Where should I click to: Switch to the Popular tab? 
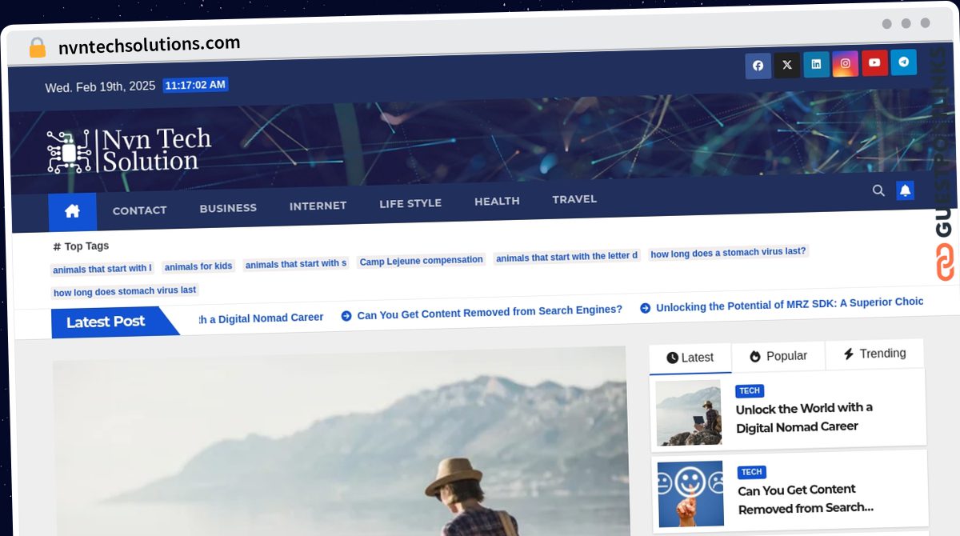(778, 356)
